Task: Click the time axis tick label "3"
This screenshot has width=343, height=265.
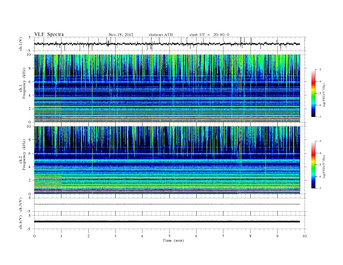Action: click(115, 236)
